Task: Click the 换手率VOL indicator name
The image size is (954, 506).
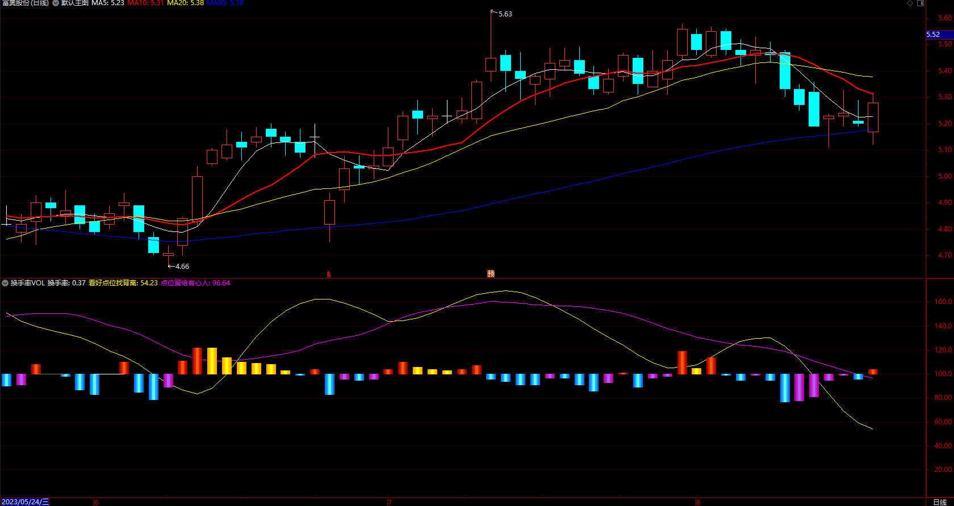Action: [x=27, y=283]
